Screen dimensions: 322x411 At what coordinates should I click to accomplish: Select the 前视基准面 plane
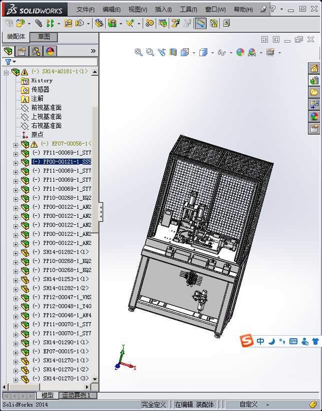(x=46, y=108)
